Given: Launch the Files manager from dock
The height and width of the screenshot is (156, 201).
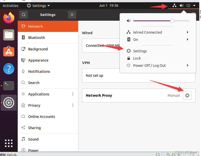Looking at the screenshot, I should point(9,35).
